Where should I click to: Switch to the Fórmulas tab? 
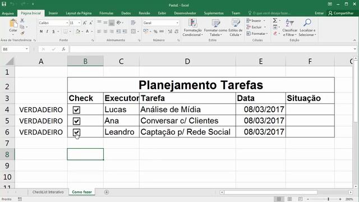(x=107, y=13)
